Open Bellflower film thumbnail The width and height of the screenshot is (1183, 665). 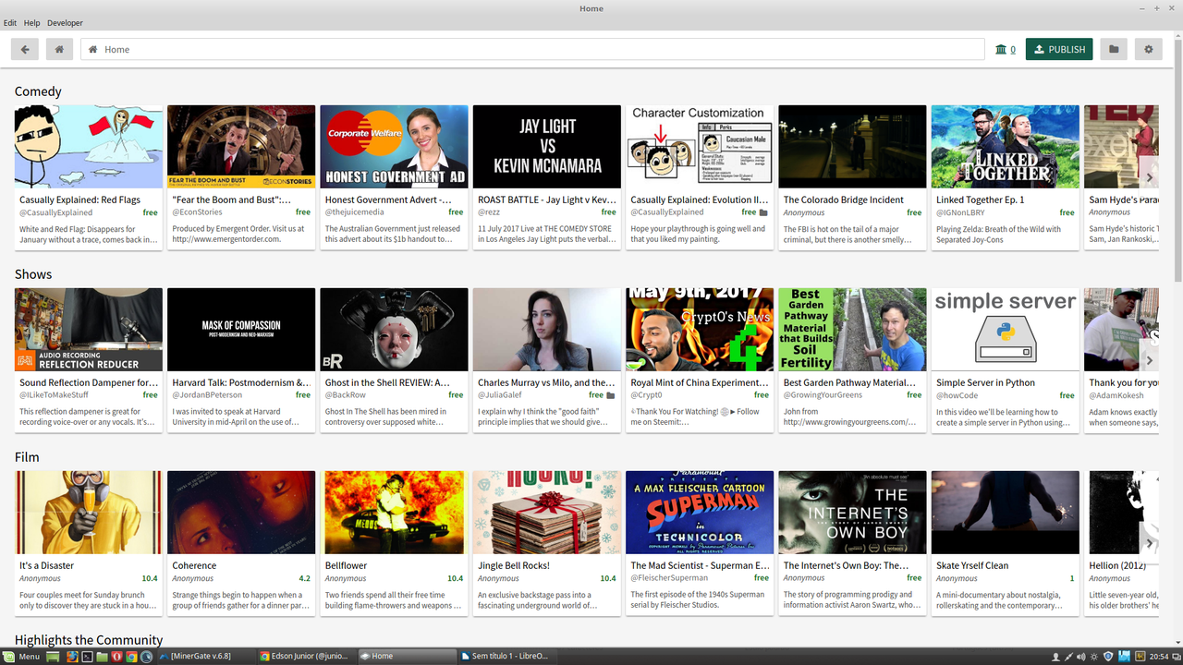click(395, 513)
